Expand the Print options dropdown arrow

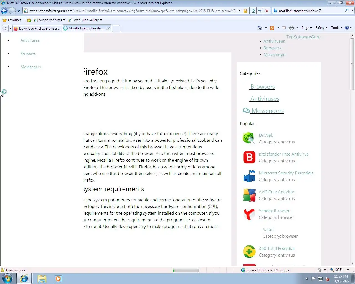pyautogui.click(x=297, y=28)
